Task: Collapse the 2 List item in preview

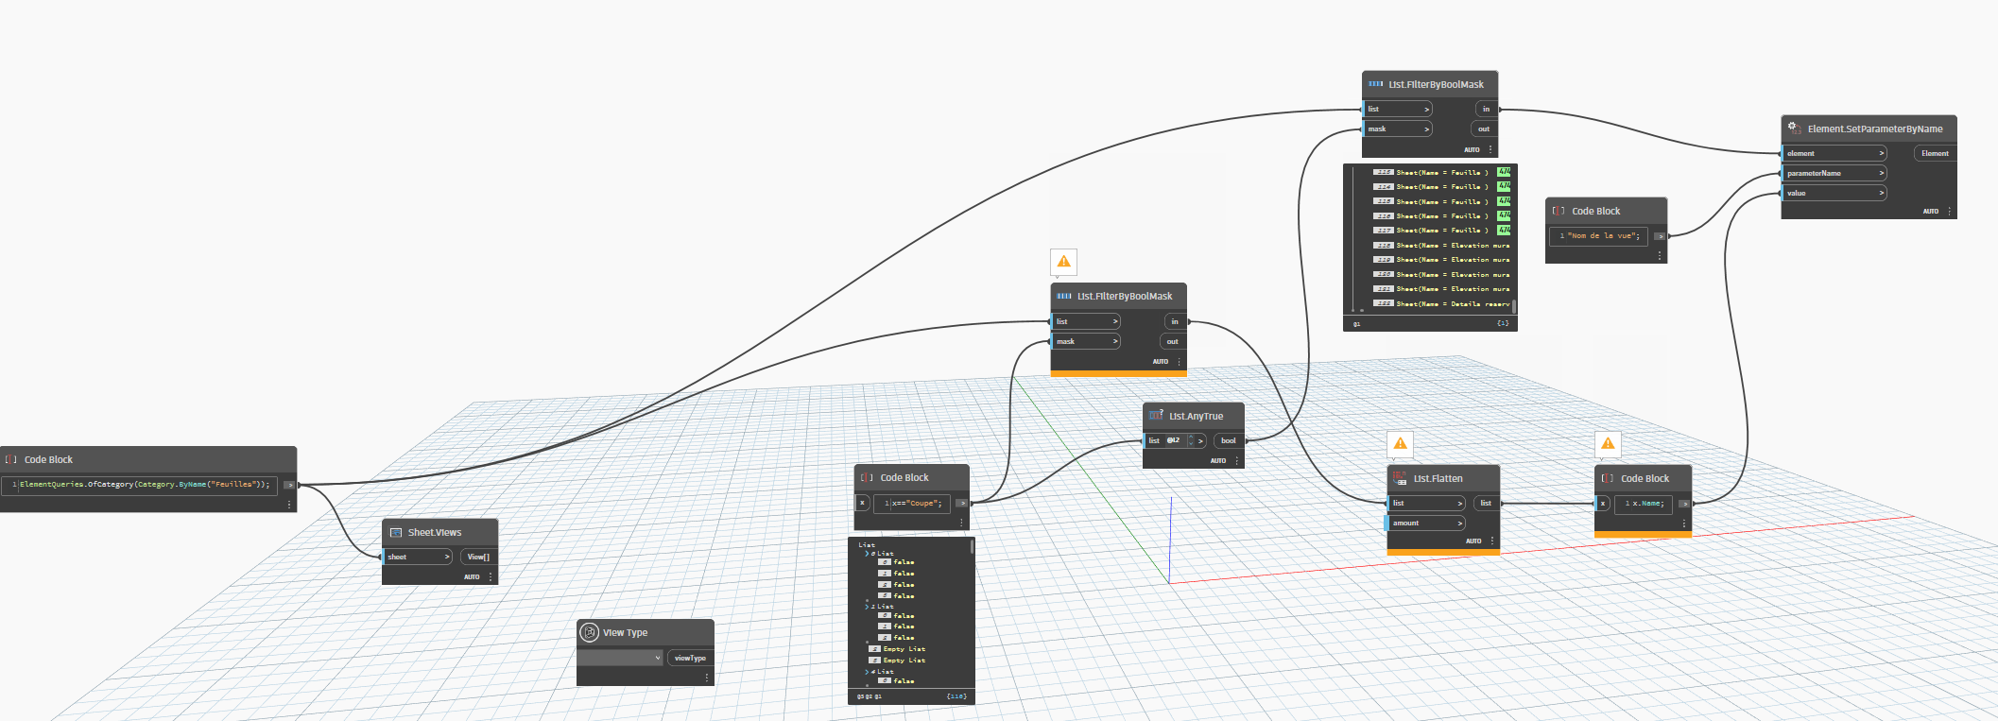Action: [867, 607]
